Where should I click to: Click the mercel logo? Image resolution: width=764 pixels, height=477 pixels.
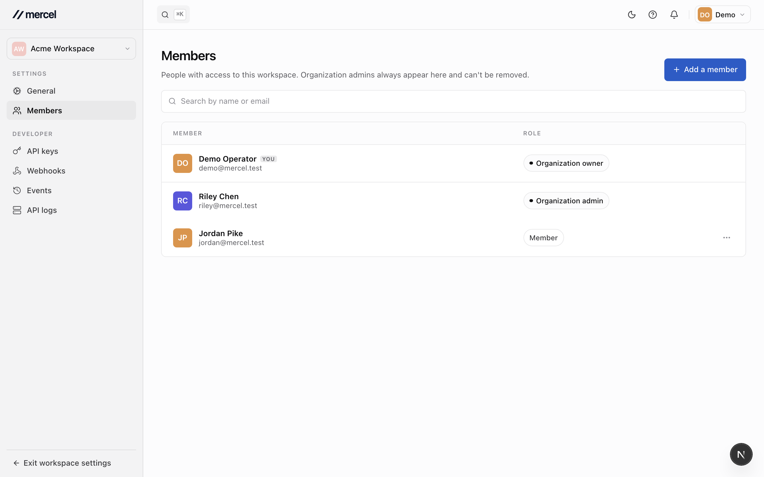34,15
